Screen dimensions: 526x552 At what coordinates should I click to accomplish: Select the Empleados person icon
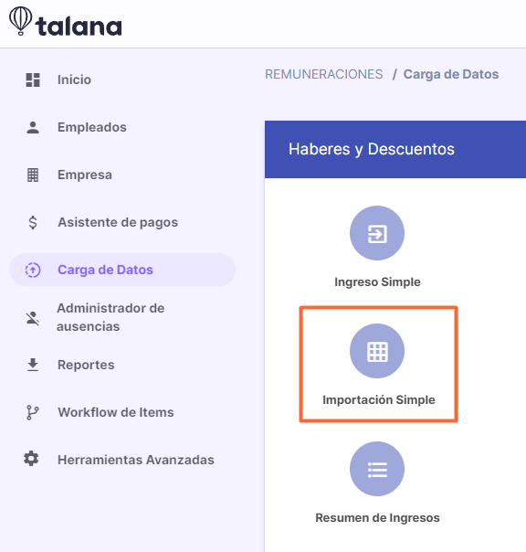click(33, 127)
